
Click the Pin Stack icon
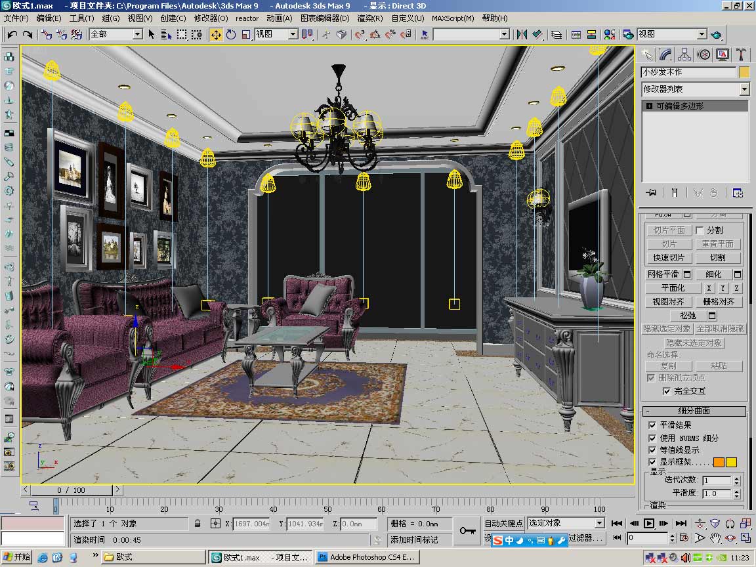(x=652, y=193)
